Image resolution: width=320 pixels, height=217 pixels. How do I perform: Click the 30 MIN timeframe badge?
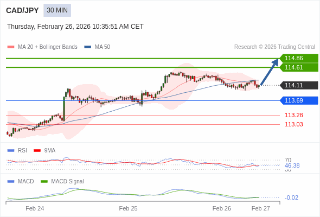pyautogui.click(x=57, y=10)
